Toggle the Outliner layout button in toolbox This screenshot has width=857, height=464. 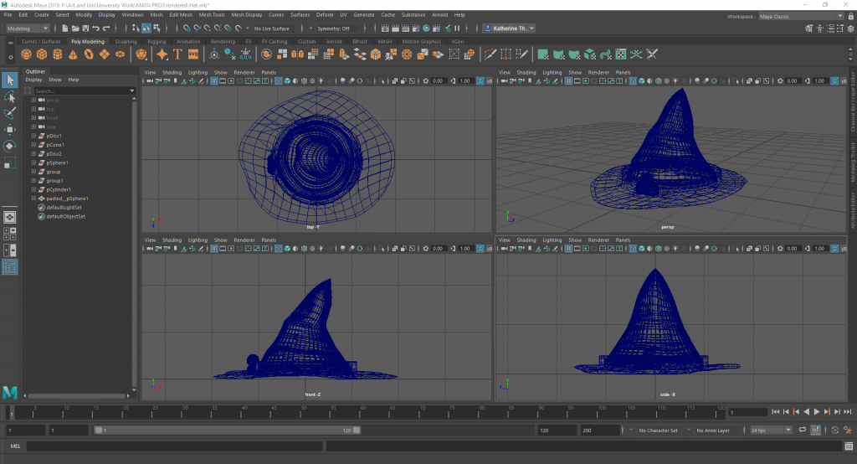(10, 267)
